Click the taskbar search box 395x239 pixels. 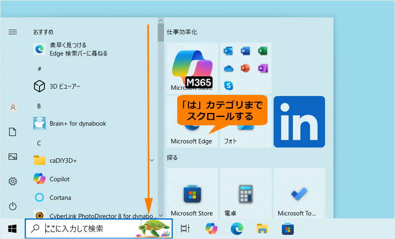(x=99, y=229)
